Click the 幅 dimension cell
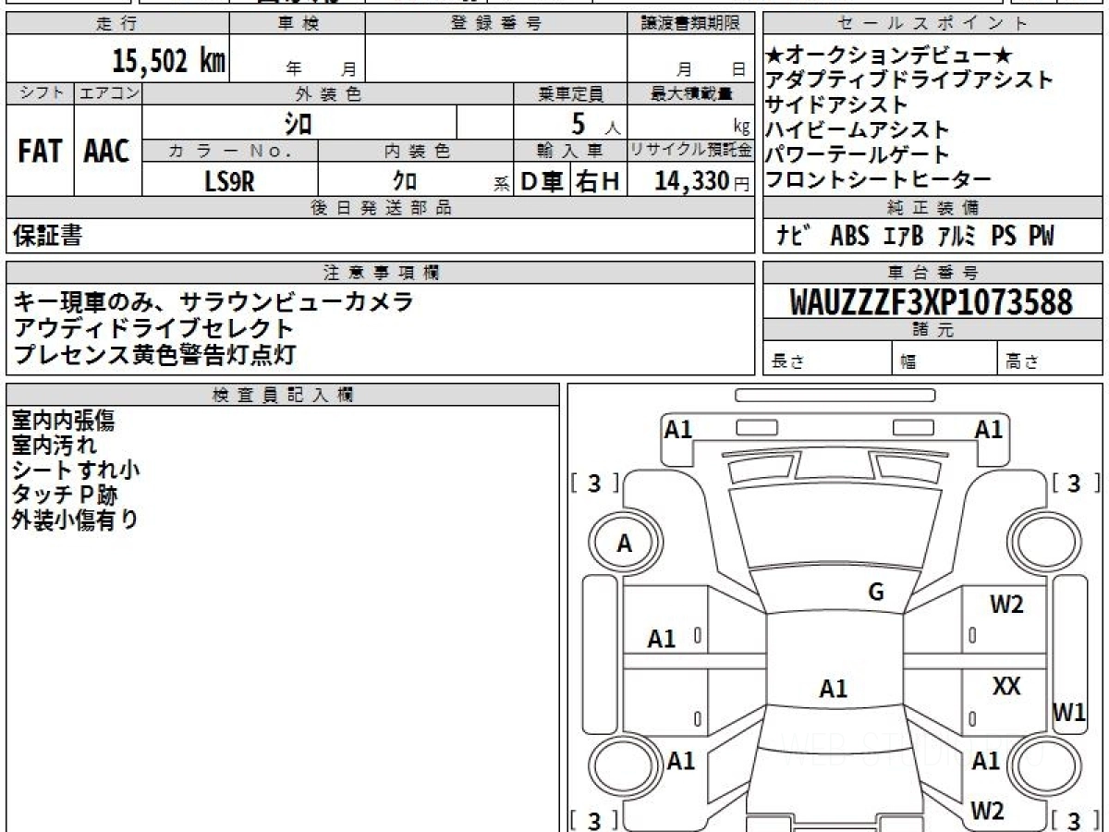Viewport: 1109px width, 832px height. [945, 358]
